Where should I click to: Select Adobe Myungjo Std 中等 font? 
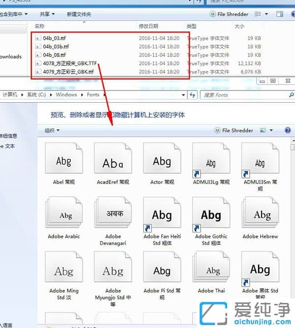click(113, 267)
